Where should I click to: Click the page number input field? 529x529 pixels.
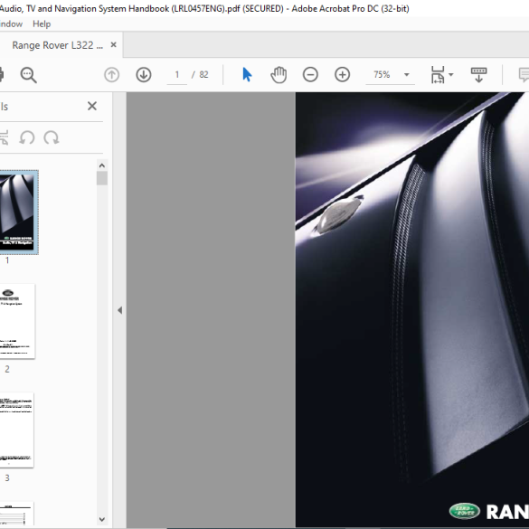176,74
